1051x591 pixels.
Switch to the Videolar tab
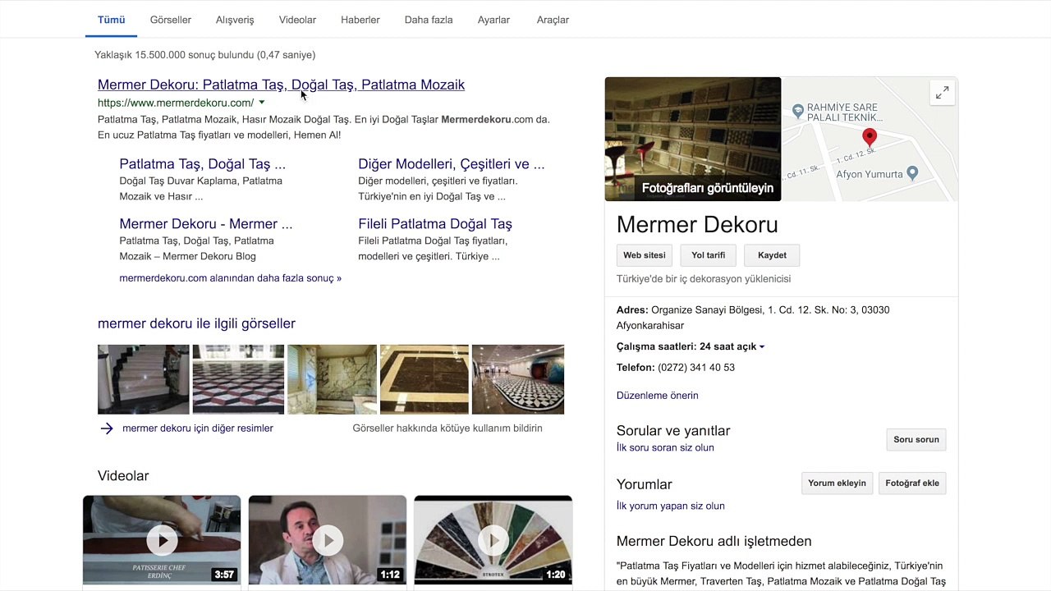[297, 20]
